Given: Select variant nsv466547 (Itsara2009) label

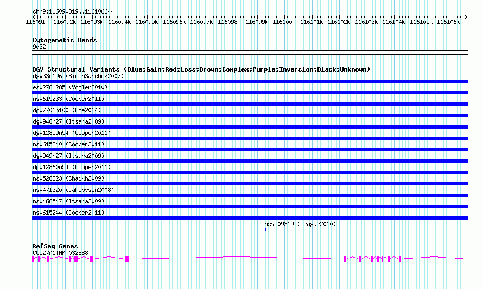Looking at the screenshot, I should [x=68, y=201].
